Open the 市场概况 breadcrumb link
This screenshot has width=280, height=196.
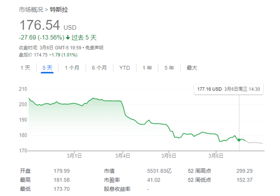[31, 10]
